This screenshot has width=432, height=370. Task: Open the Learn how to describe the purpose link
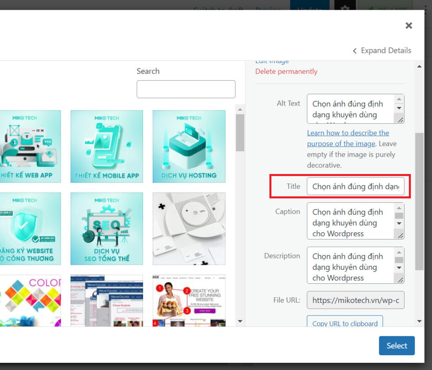pyautogui.click(x=348, y=133)
